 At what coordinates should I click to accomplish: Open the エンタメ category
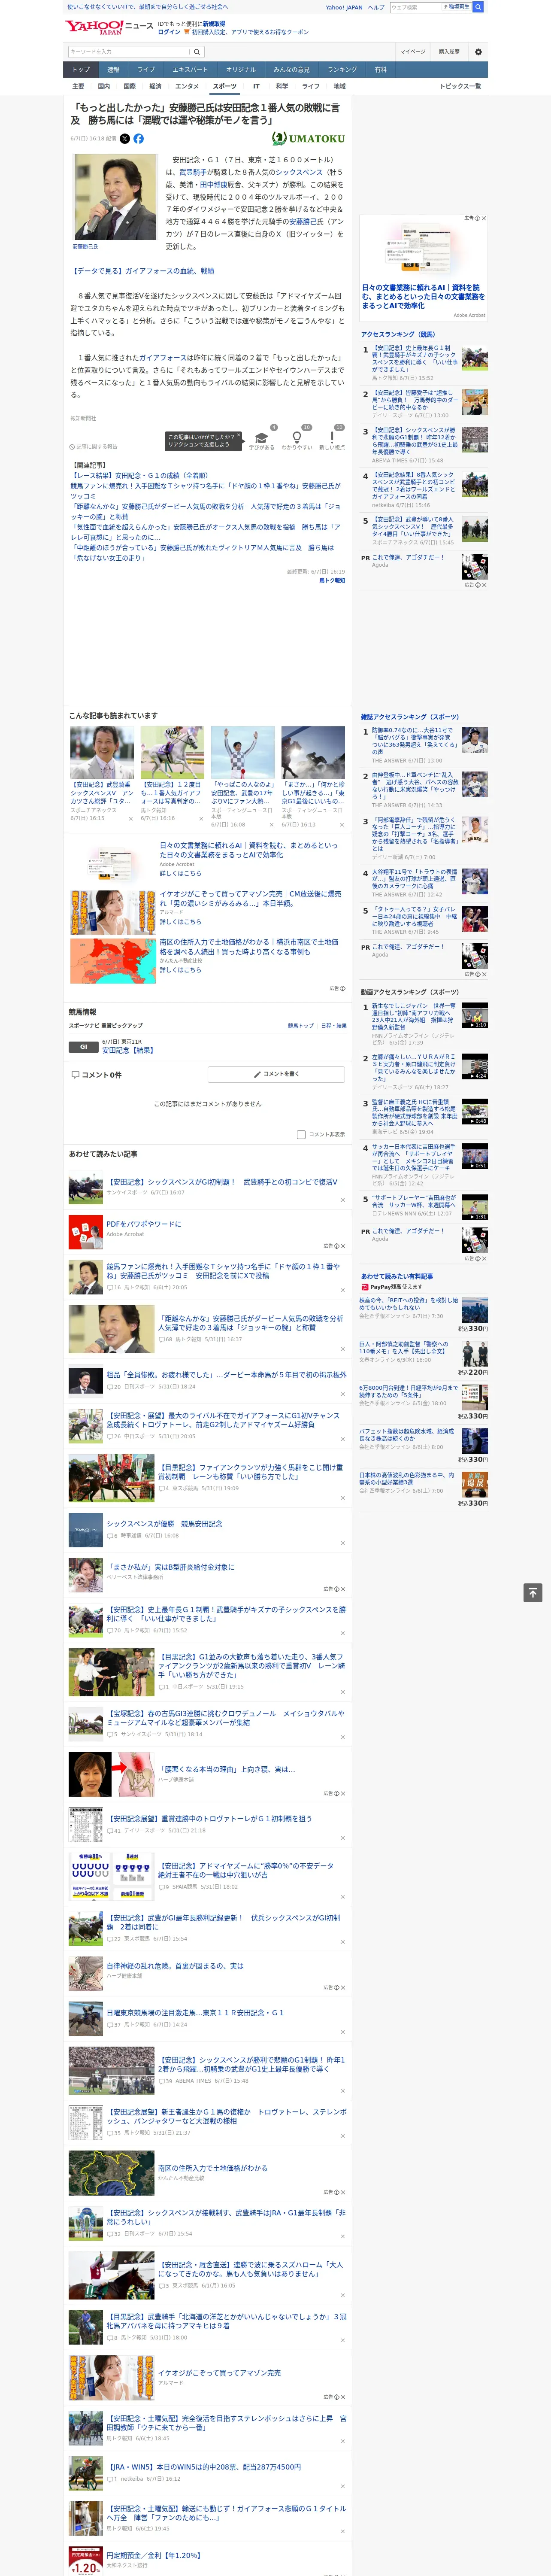(187, 86)
